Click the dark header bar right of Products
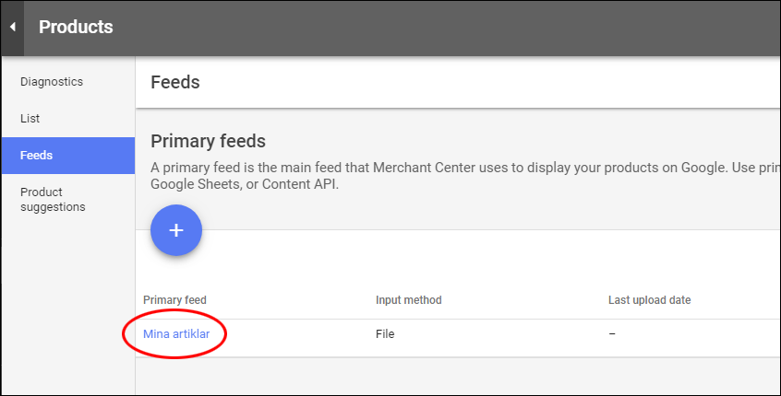This screenshot has height=396, width=781. pos(462,28)
